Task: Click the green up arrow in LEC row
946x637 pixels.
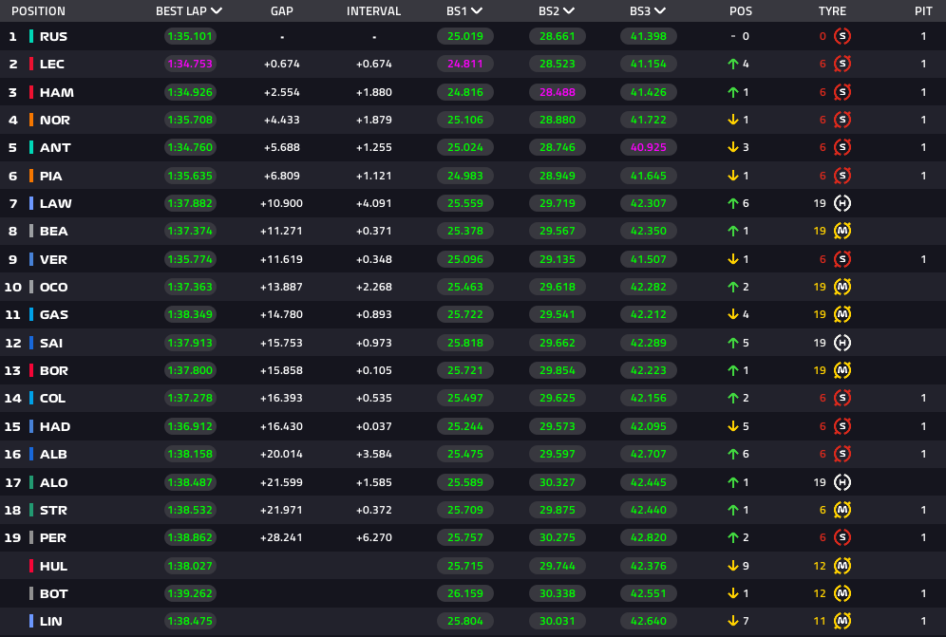Action: 732,64
